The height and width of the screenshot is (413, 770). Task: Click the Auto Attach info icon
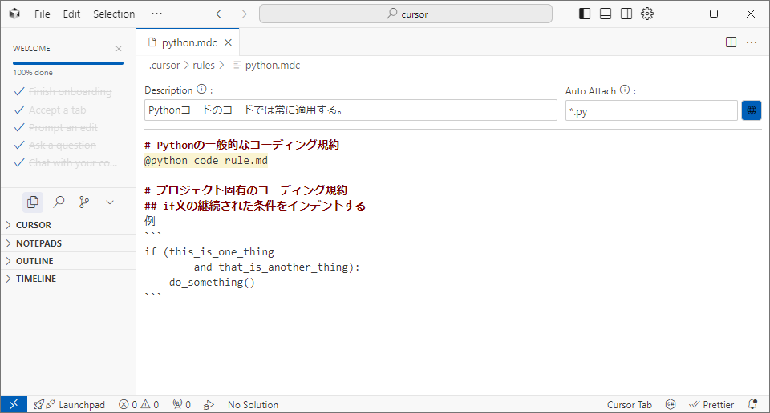click(625, 90)
